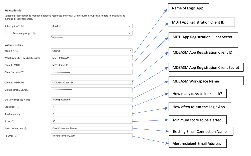The width and height of the screenshot is (251, 156).
Task: Open the Subscription dropdown showing BuildEnv
Action: [x=91, y=26]
